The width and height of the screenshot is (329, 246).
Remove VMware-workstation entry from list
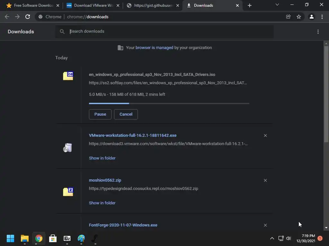coord(265,135)
